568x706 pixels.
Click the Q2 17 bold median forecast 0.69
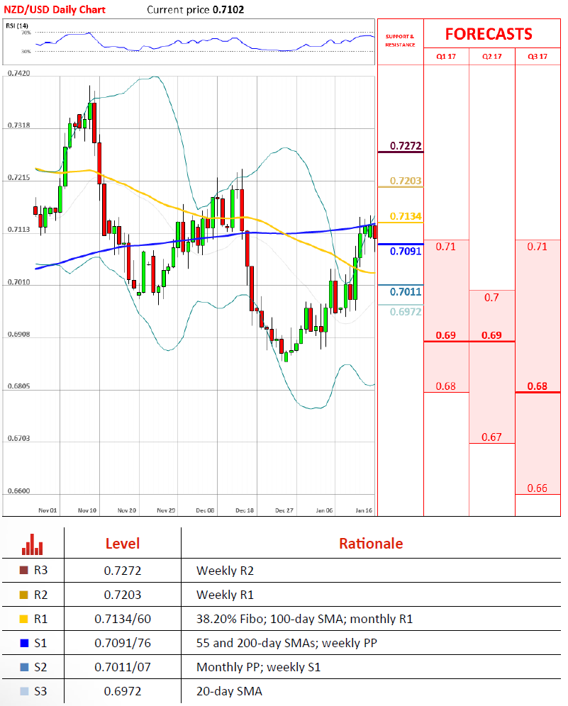tap(491, 335)
